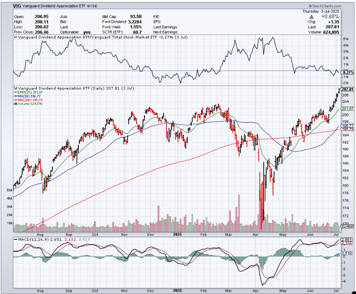Image resolution: width=356 pixels, height=294 pixels.
Task: Select the High value 208.11
Action: (x=42, y=22)
